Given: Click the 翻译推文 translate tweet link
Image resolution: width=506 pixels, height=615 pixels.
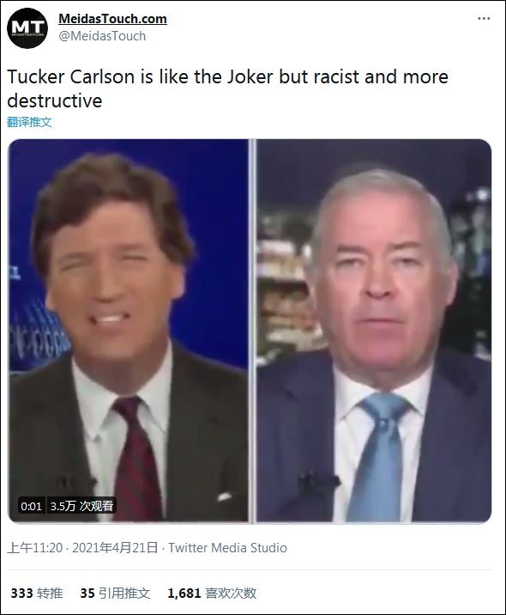Looking at the screenshot, I should 29,122.
